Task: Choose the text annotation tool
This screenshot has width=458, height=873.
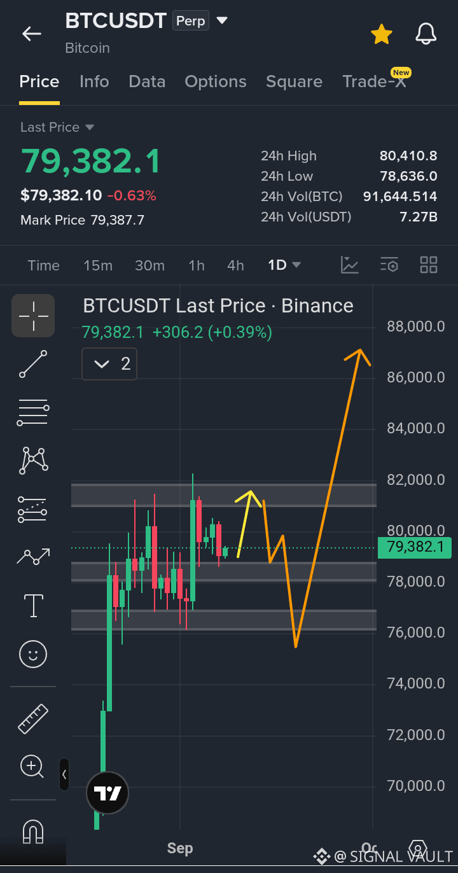Action: click(x=33, y=605)
